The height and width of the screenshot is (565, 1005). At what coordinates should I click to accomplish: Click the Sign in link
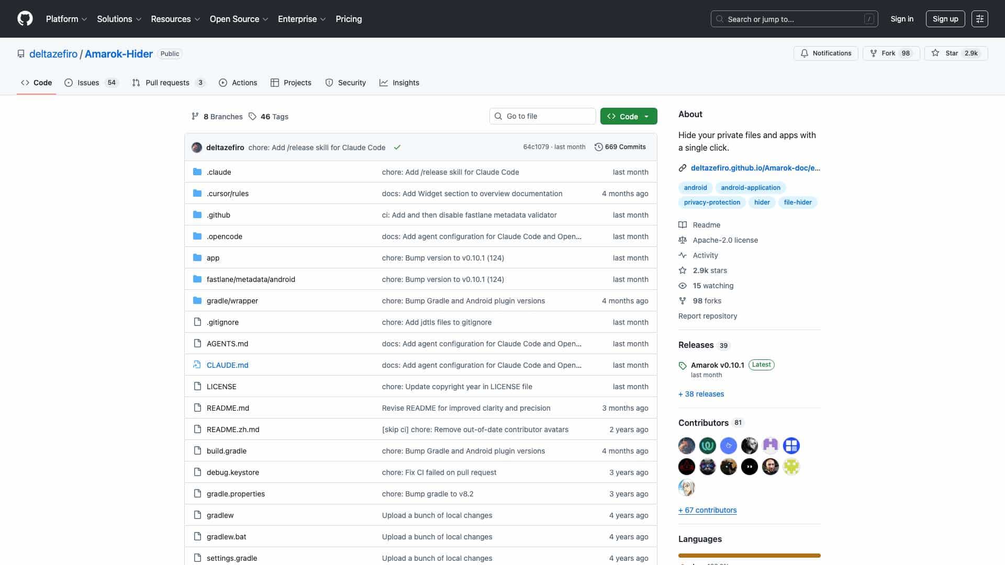[902, 19]
